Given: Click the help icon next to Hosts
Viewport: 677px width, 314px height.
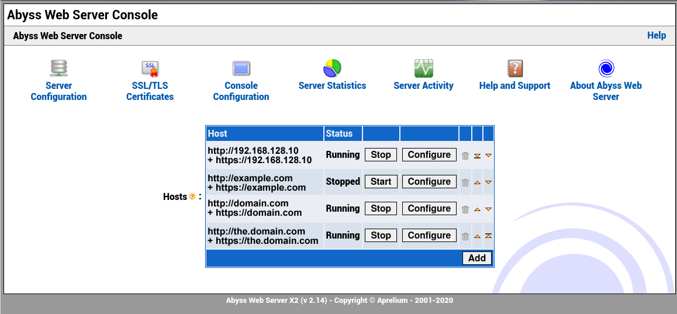Looking at the screenshot, I should 192,197.
